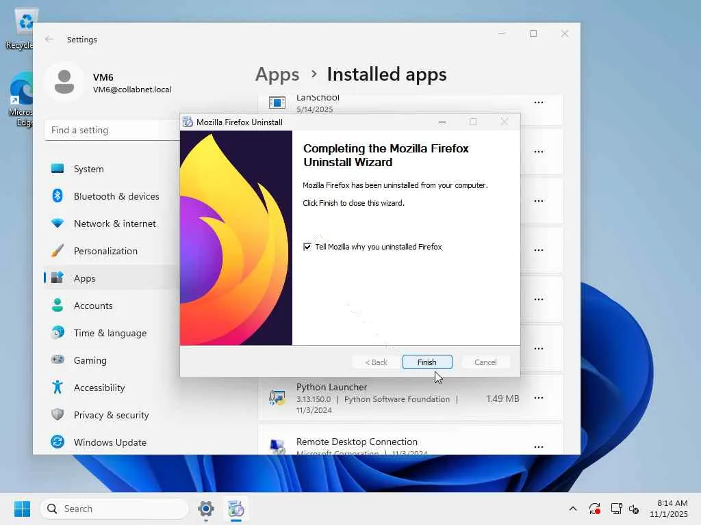
Task: Click the taskbar Search box
Action: 114,509
